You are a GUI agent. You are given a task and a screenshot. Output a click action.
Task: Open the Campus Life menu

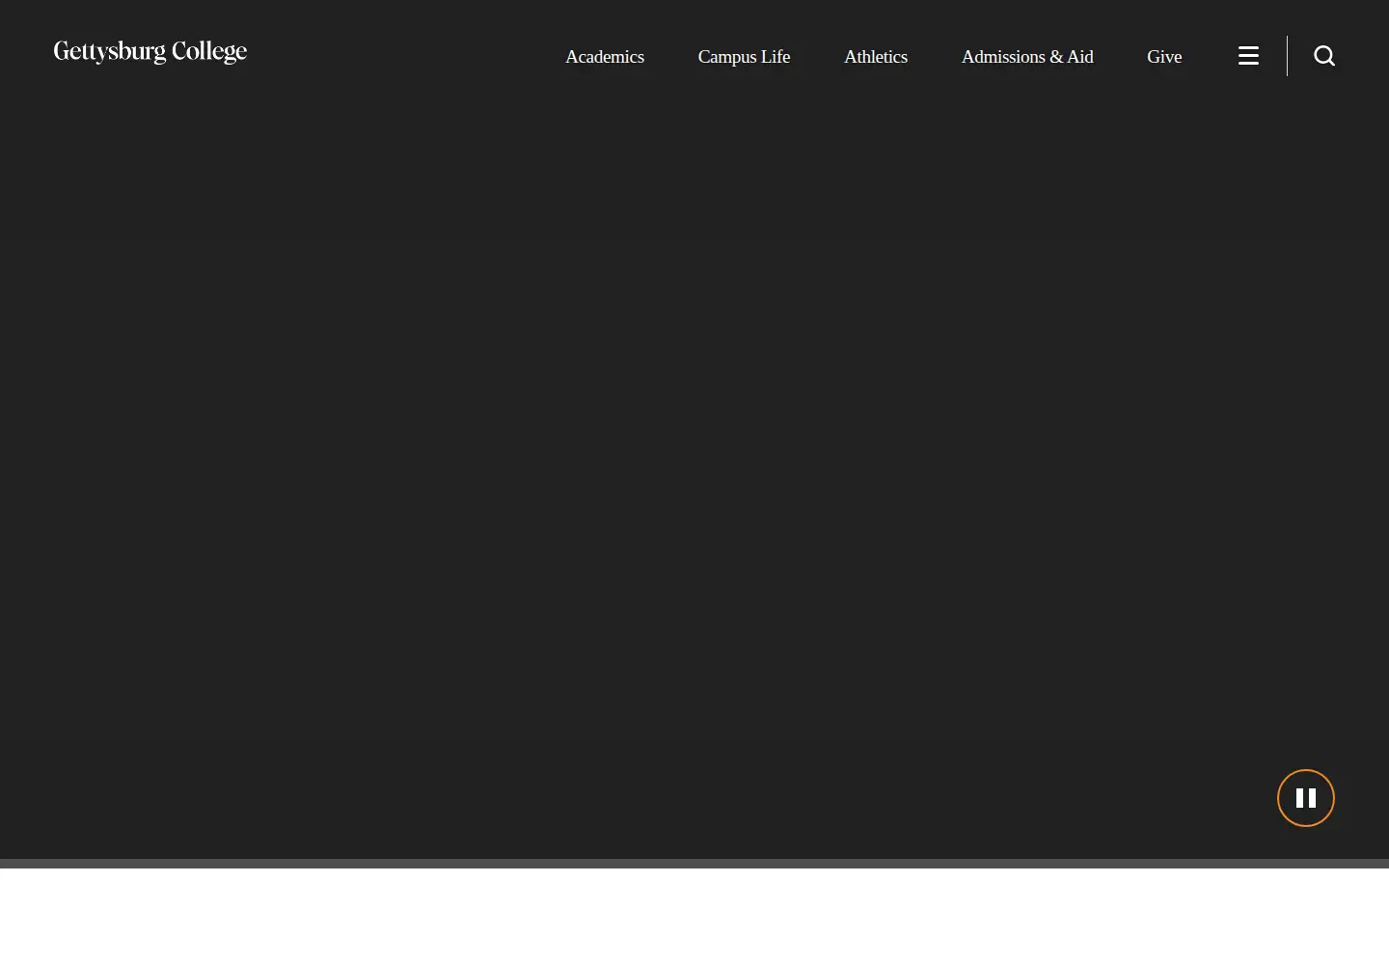[744, 57]
